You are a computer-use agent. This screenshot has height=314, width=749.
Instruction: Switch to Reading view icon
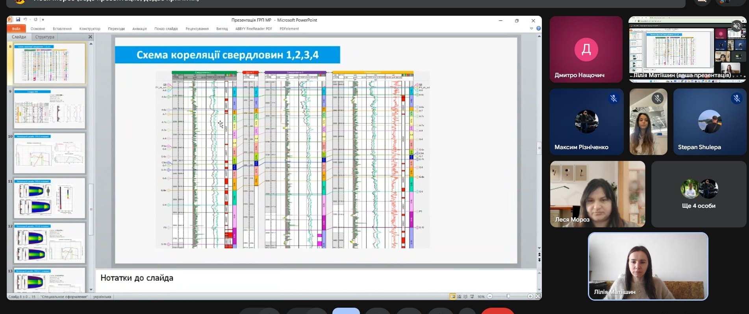[465, 297]
